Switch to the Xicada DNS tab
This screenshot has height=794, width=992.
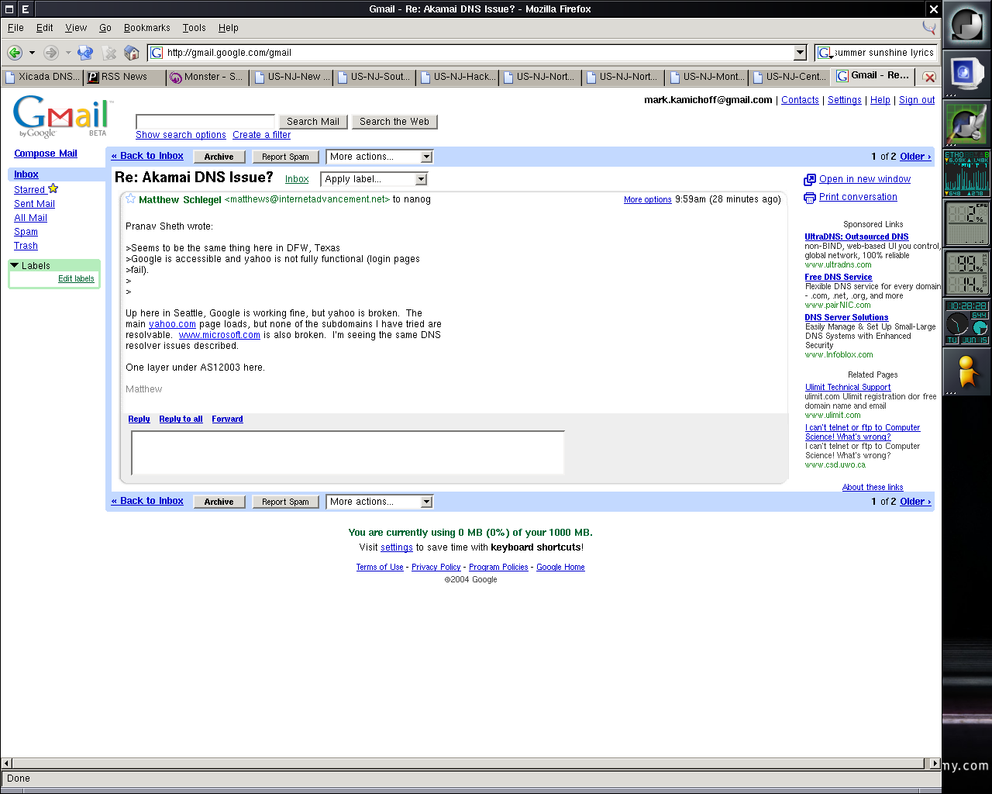(x=43, y=77)
